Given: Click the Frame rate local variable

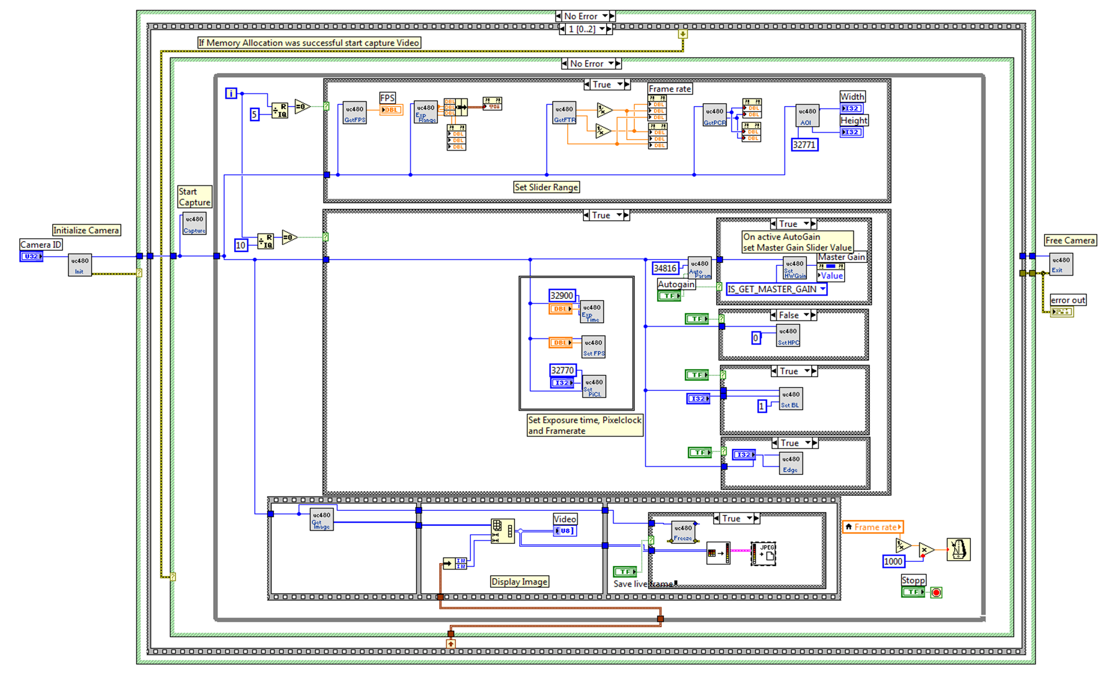Looking at the screenshot, I should (873, 527).
